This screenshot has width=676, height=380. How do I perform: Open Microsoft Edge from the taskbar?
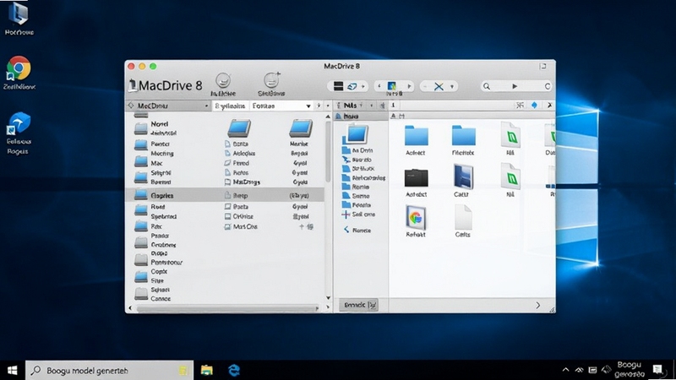click(234, 370)
